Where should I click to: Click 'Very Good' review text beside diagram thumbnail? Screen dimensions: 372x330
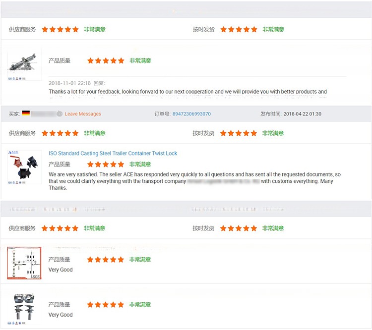pos(61,270)
